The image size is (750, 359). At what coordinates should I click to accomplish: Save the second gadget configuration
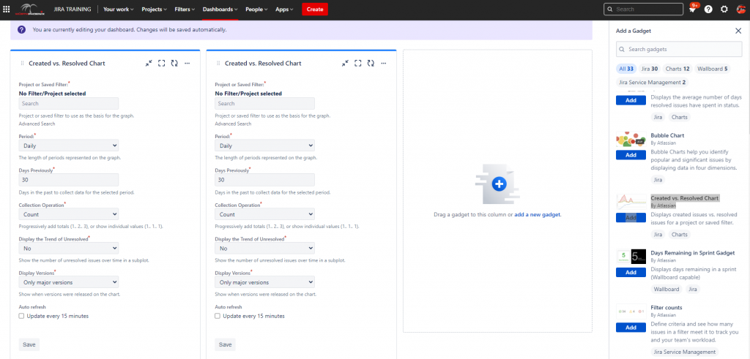tap(225, 344)
